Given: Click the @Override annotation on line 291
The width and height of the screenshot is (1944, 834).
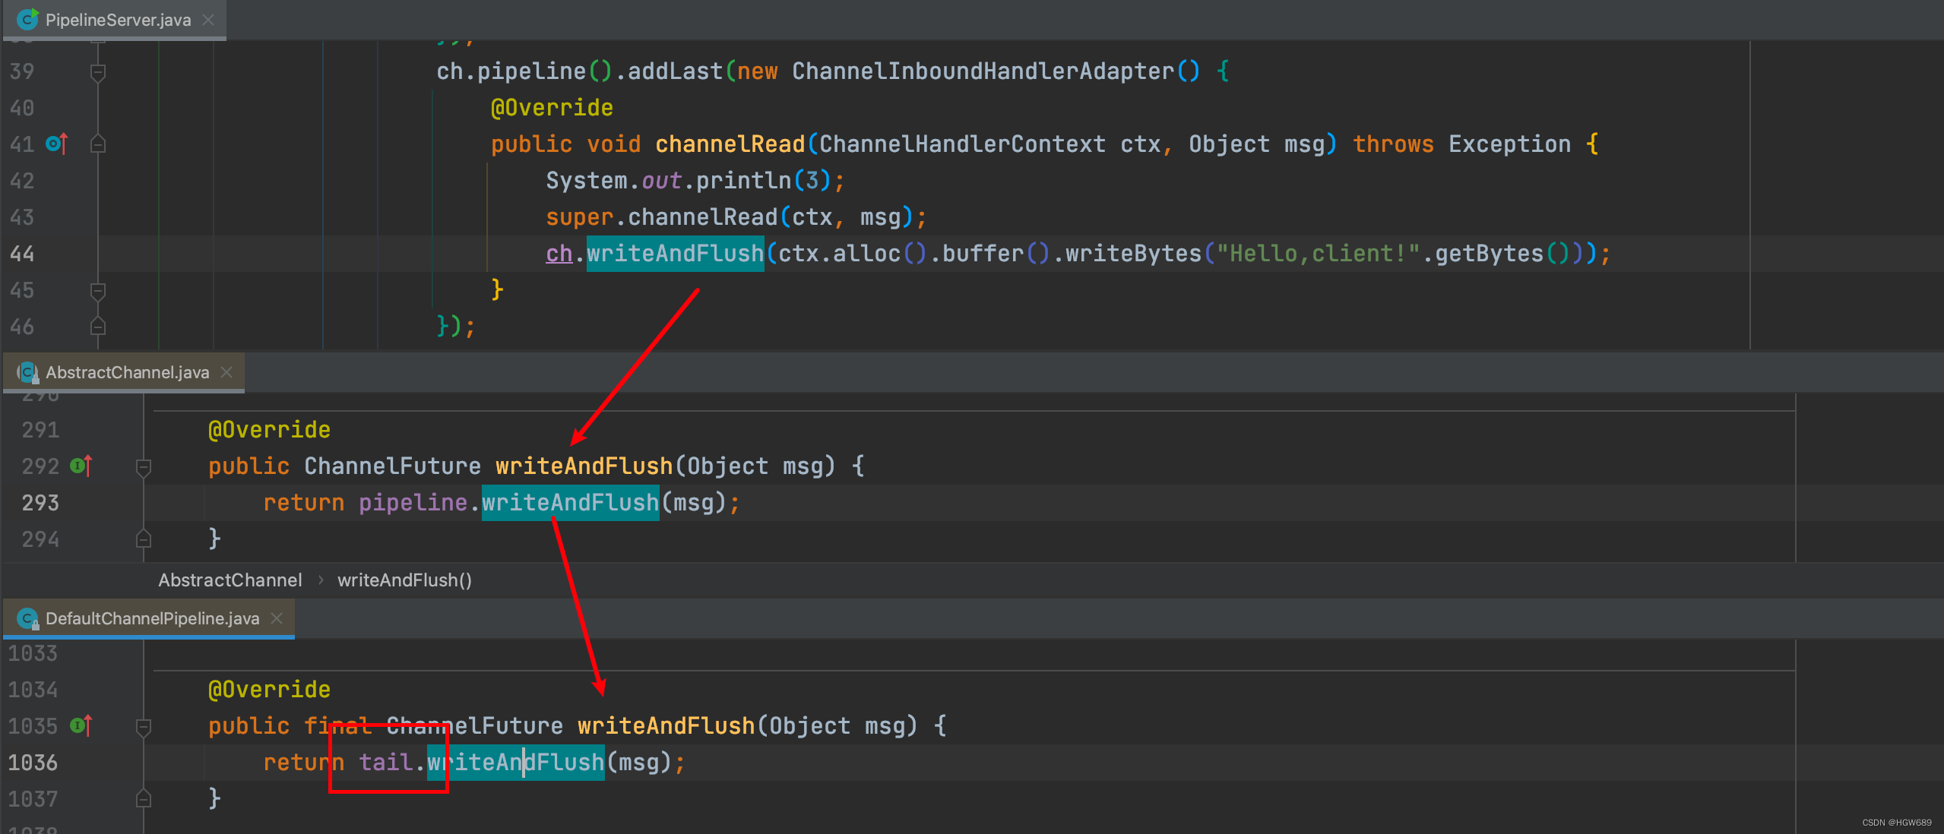Looking at the screenshot, I should [269, 430].
